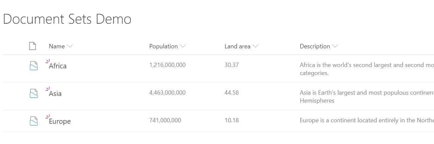
Task: Click the new-item glimmer beside Africa
Action: point(48,61)
